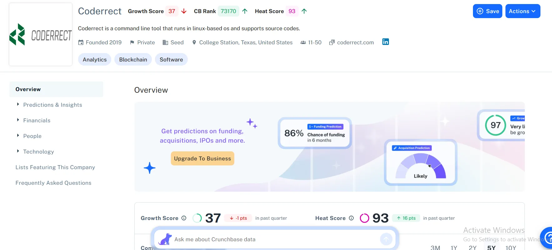Select the Analytics category tag

point(95,60)
